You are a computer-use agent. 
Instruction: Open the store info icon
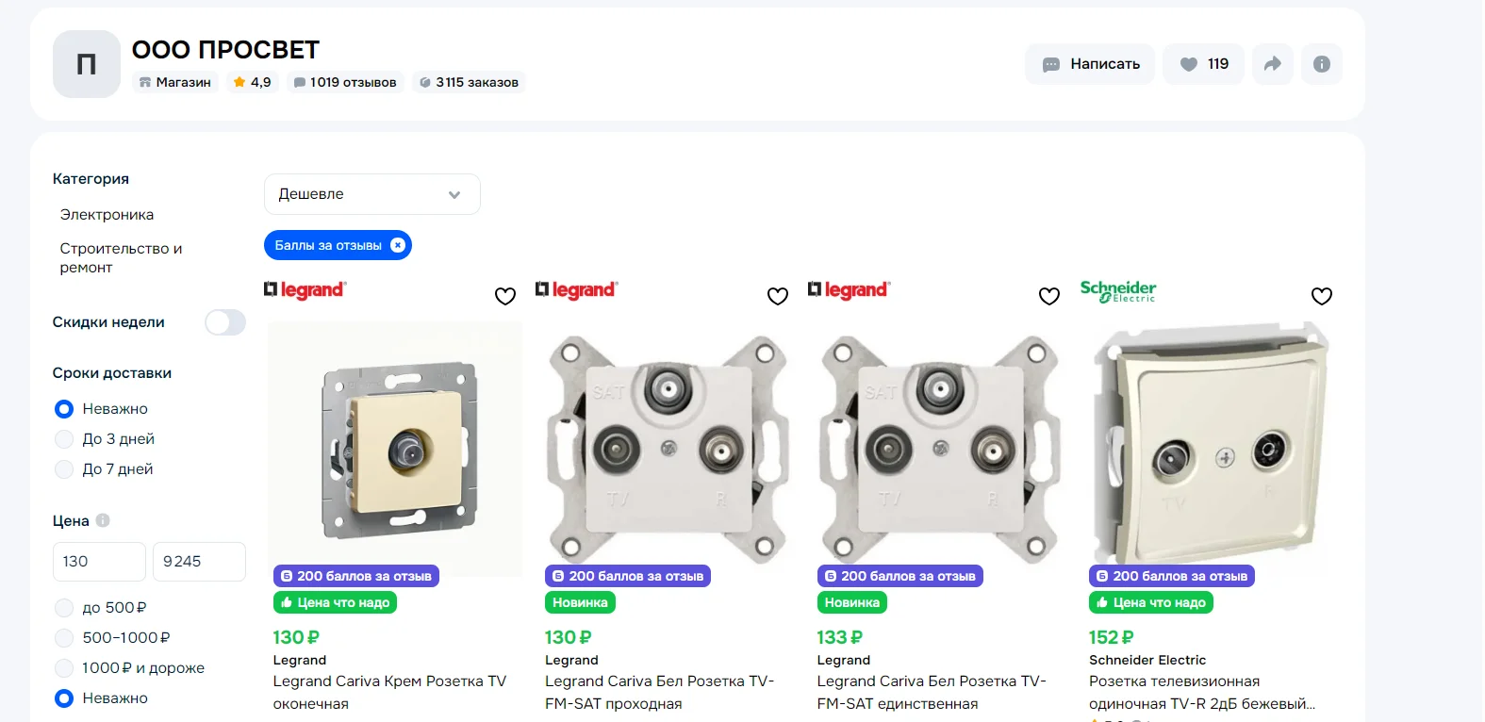tap(1322, 64)
